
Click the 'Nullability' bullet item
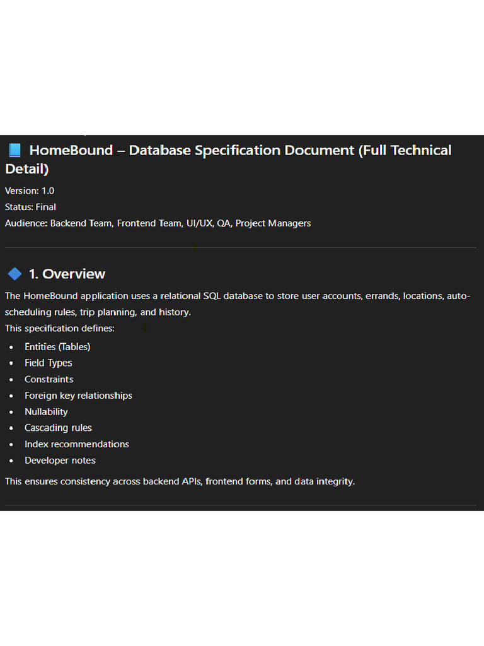click(x=46, y=411)
